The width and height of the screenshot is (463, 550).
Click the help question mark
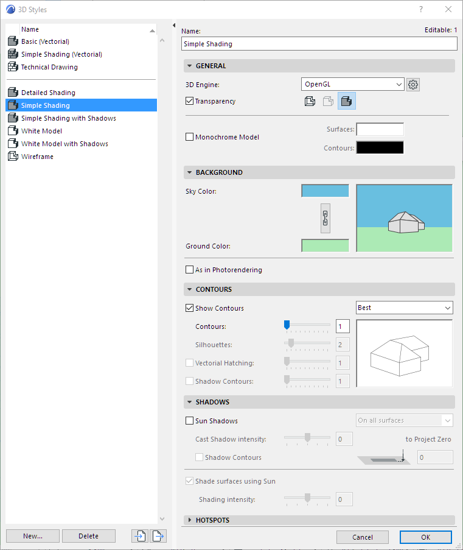click(421, 10)
